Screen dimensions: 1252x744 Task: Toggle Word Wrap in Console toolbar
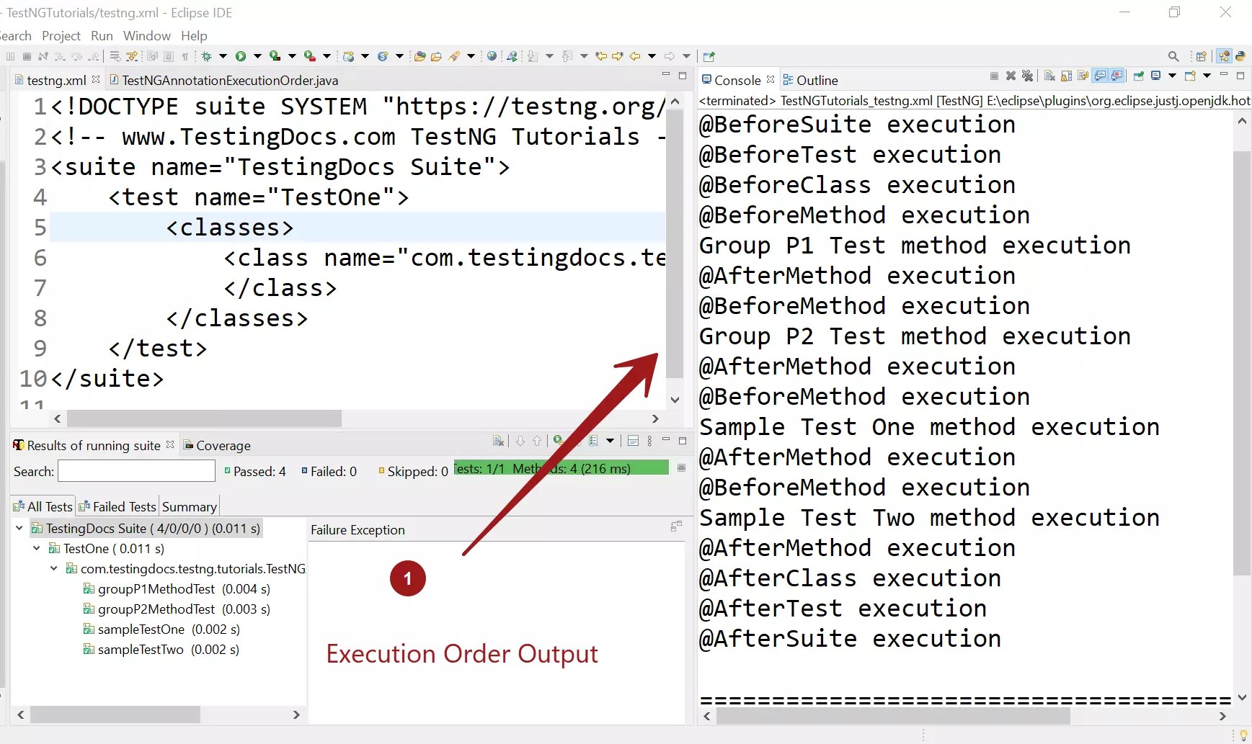pyautogui.click(x=1083, y=76)
